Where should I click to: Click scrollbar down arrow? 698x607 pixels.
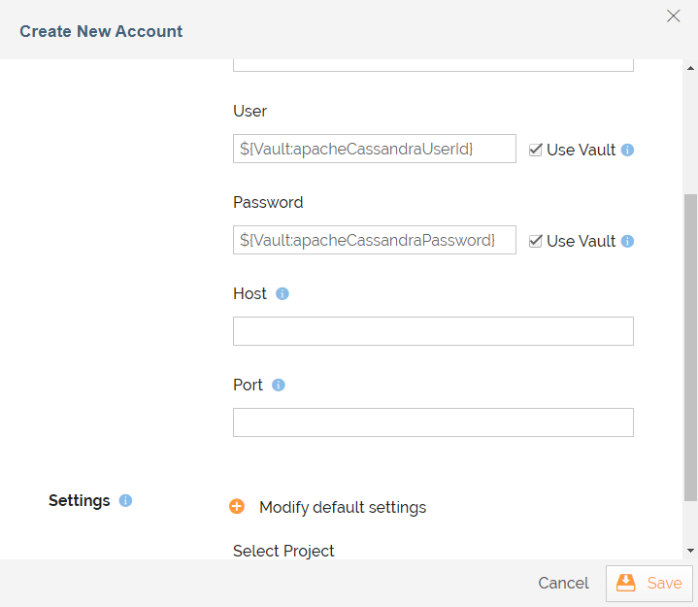pos(690,551)
